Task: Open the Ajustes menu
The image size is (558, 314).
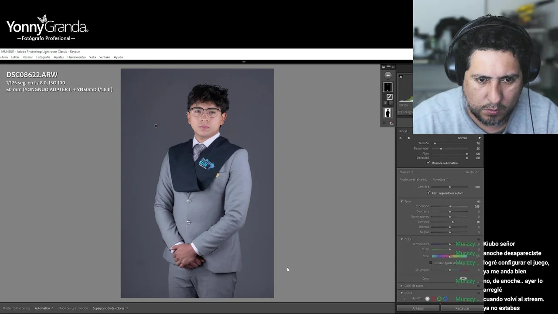Action: (x=59, y=57)
